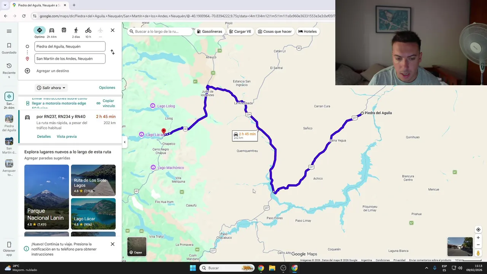Open the Street View preview thumbnail
This screenshot has height=274, width=487.
460,247
